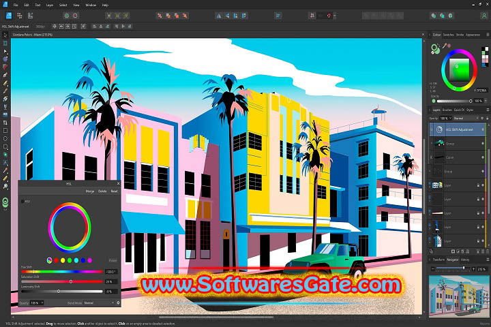The width and height of the screenshot is (491, 327).
Task: Select the red channel dot in HSL dialog
Action: point(56,260)
